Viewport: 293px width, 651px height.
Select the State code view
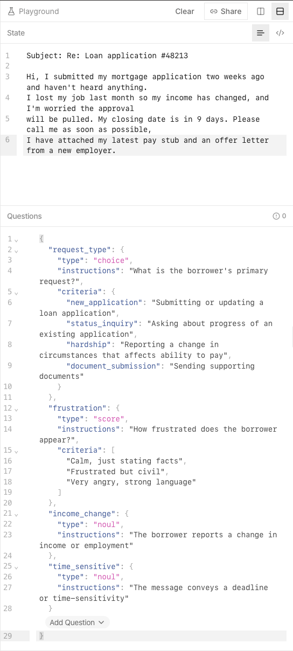(280, 33)
